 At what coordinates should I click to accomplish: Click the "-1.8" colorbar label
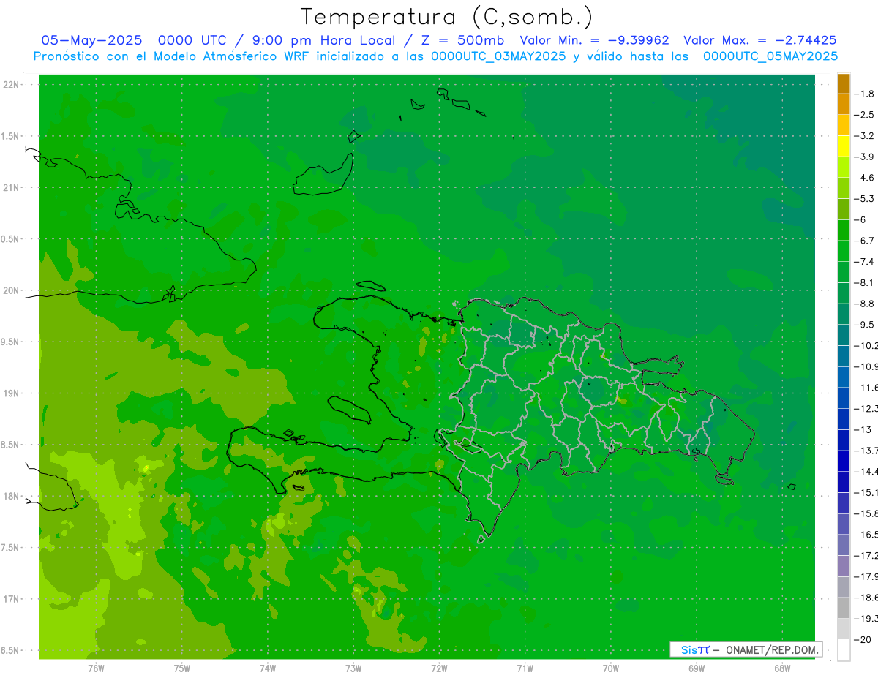tap(865, 94)
